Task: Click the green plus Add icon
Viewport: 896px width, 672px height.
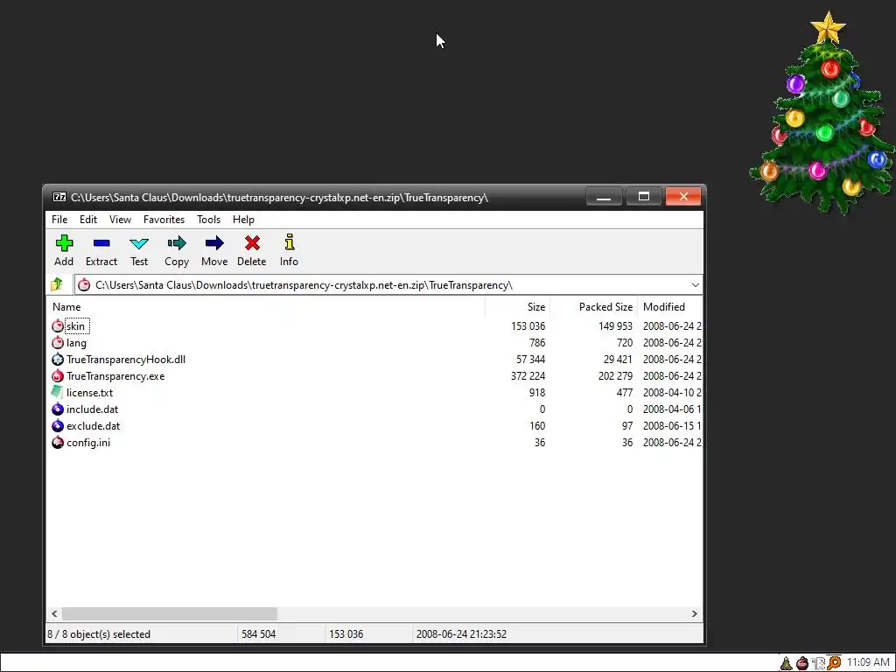Action: 64,243
